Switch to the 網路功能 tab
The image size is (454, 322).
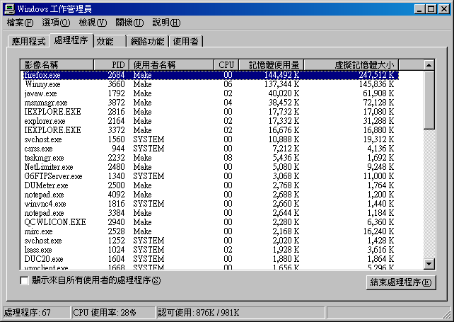coord(147,42)
